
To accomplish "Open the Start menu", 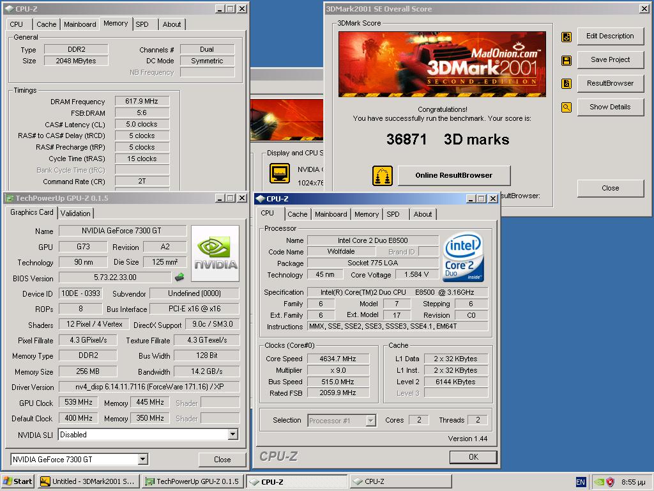I will click(18, 481).
